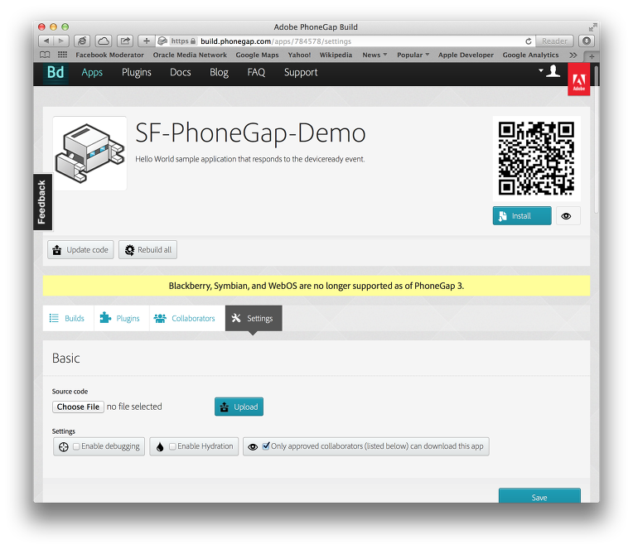Show more bookmarks with the chevron

click(573, 55)
